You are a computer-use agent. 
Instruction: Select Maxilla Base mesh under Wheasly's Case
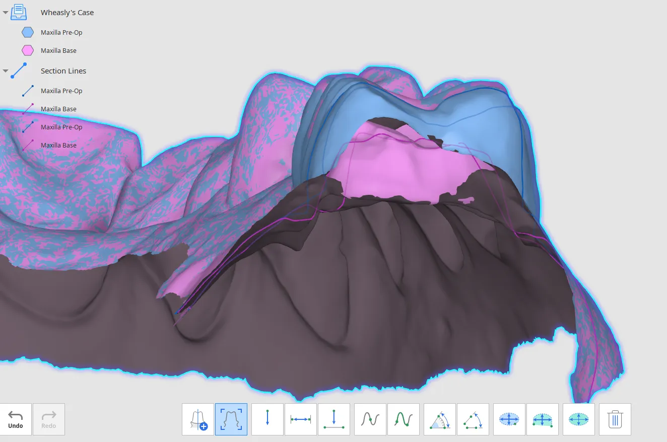tap(58, 51)
